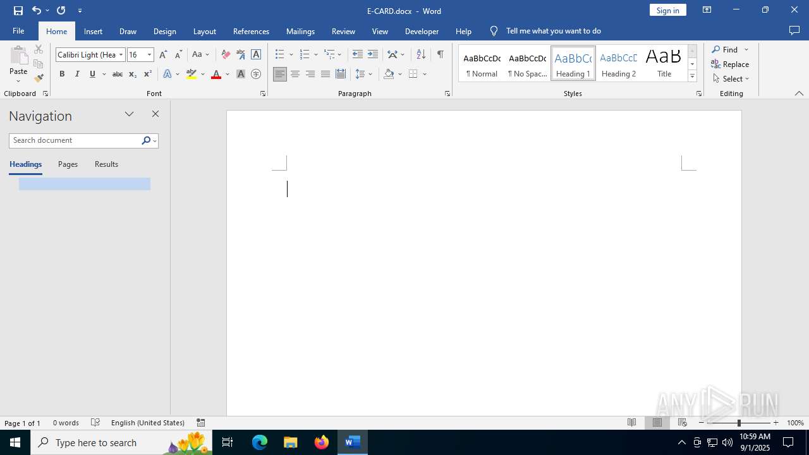Image resolution: width=809 pixels, height=455 pixels.
Task: Switch to the Design tab
Action: [164, 31]
